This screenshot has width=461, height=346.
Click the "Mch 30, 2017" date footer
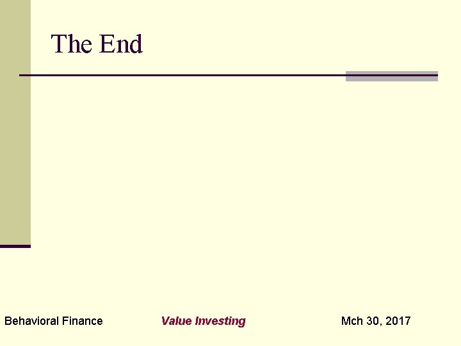point(376,321)
